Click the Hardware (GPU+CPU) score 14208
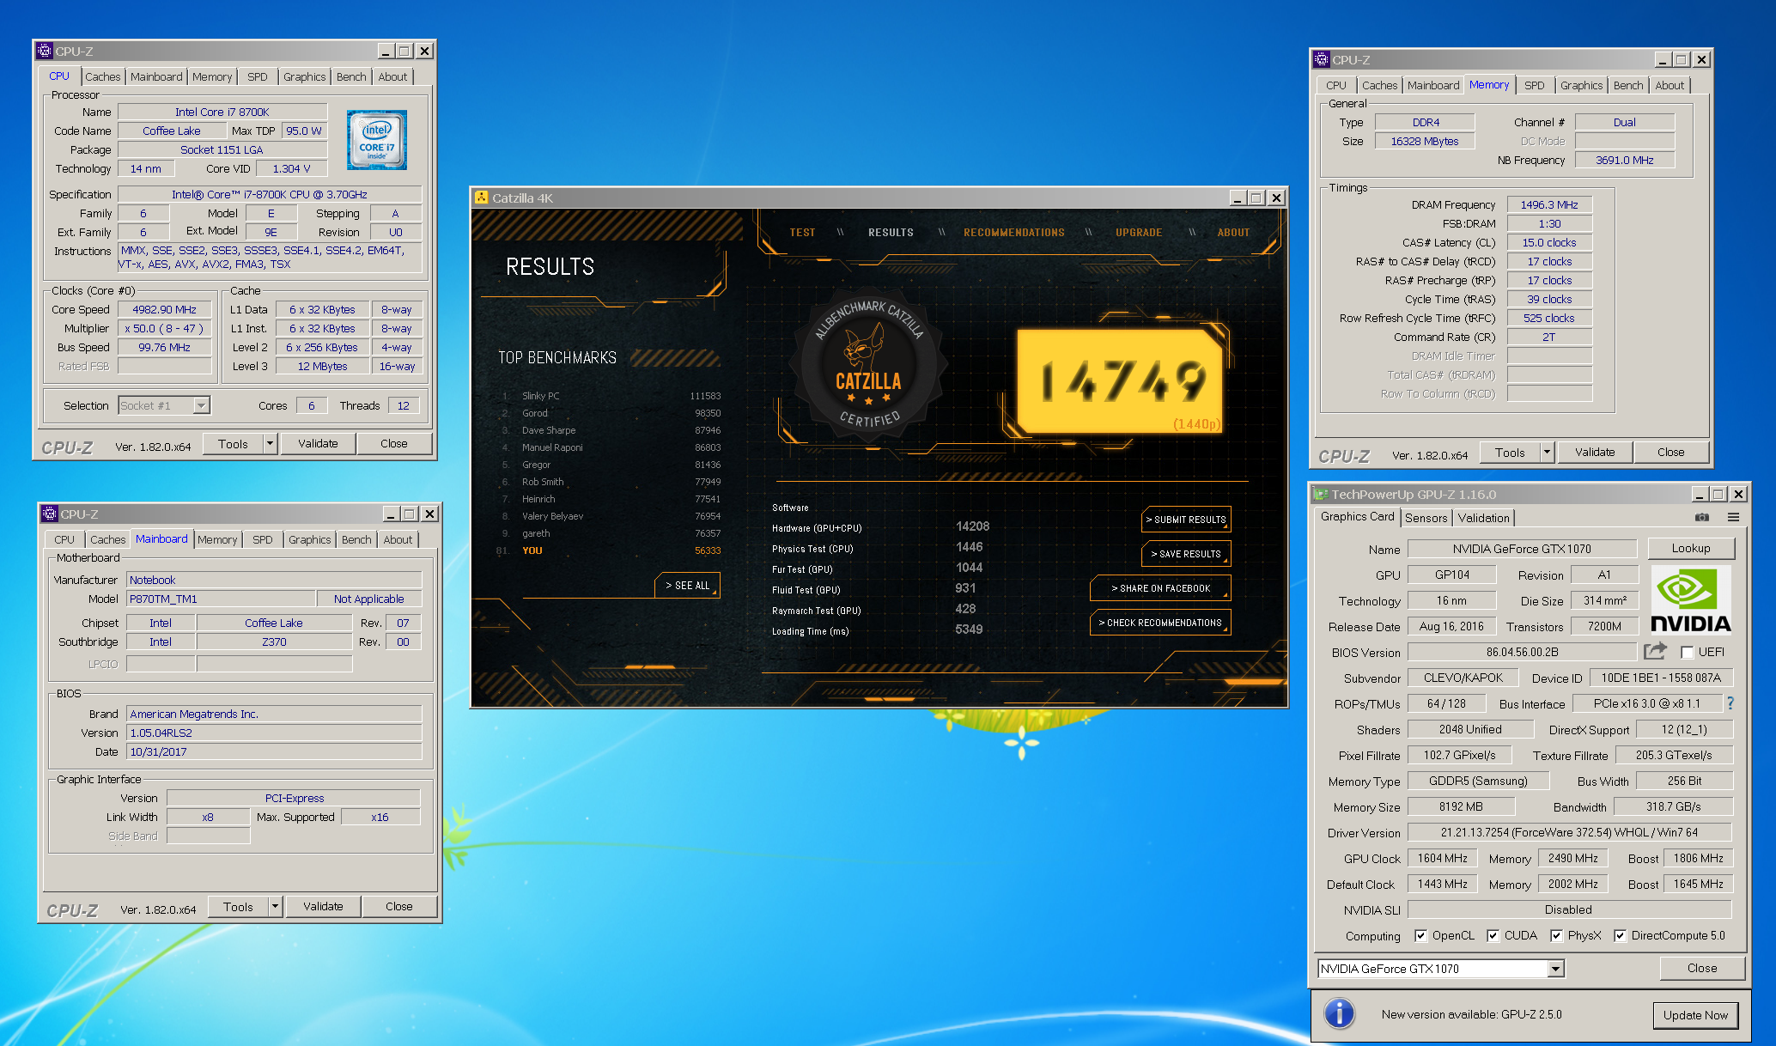The image size is (1776, 1046). [x=972, y=526]
